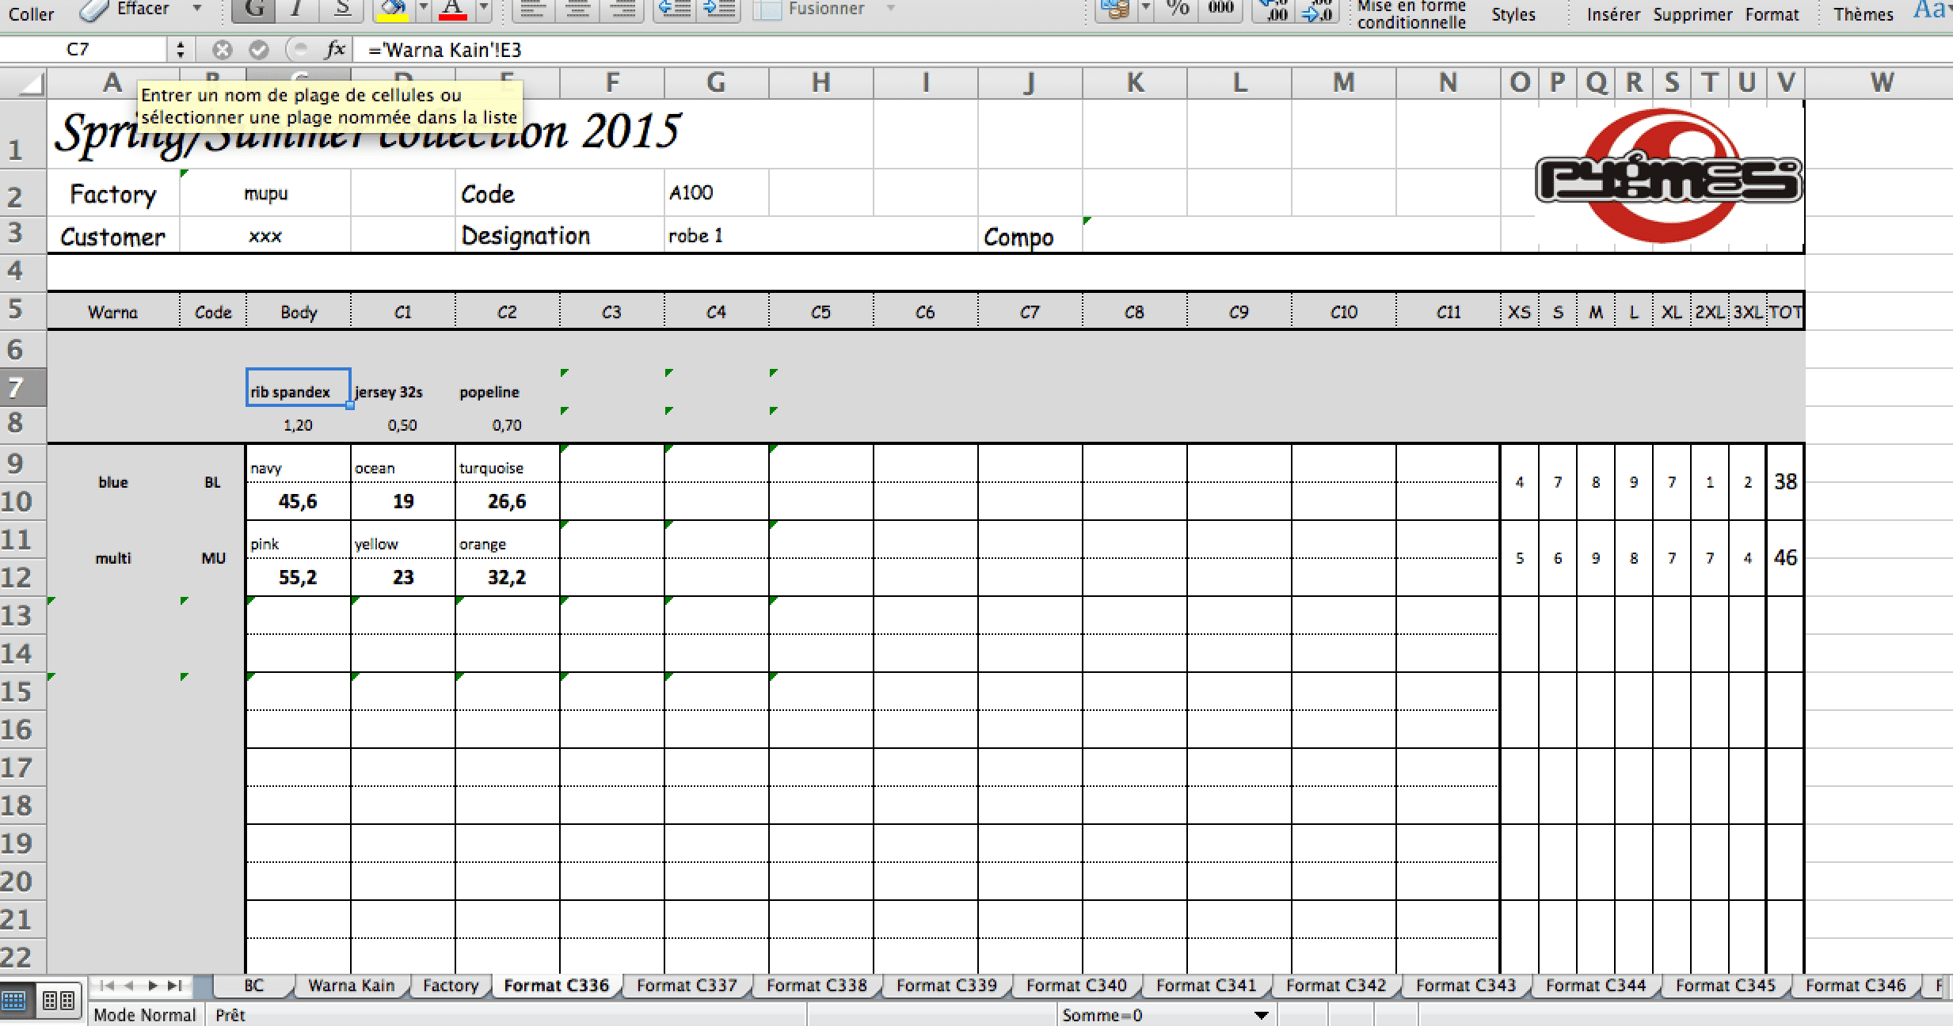
Task: Click the Insérer button
Action: pyautogui.click(x=1612, y=14)
